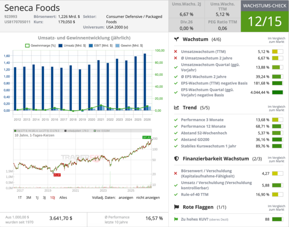Image resolution: width=289 pixels, height=227 pixels.
Task: Select the 3J chart range
Action: click(44, 198)
